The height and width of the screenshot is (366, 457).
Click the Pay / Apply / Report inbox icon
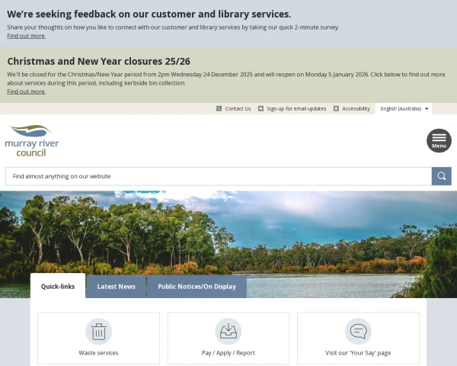pos(228,331)
